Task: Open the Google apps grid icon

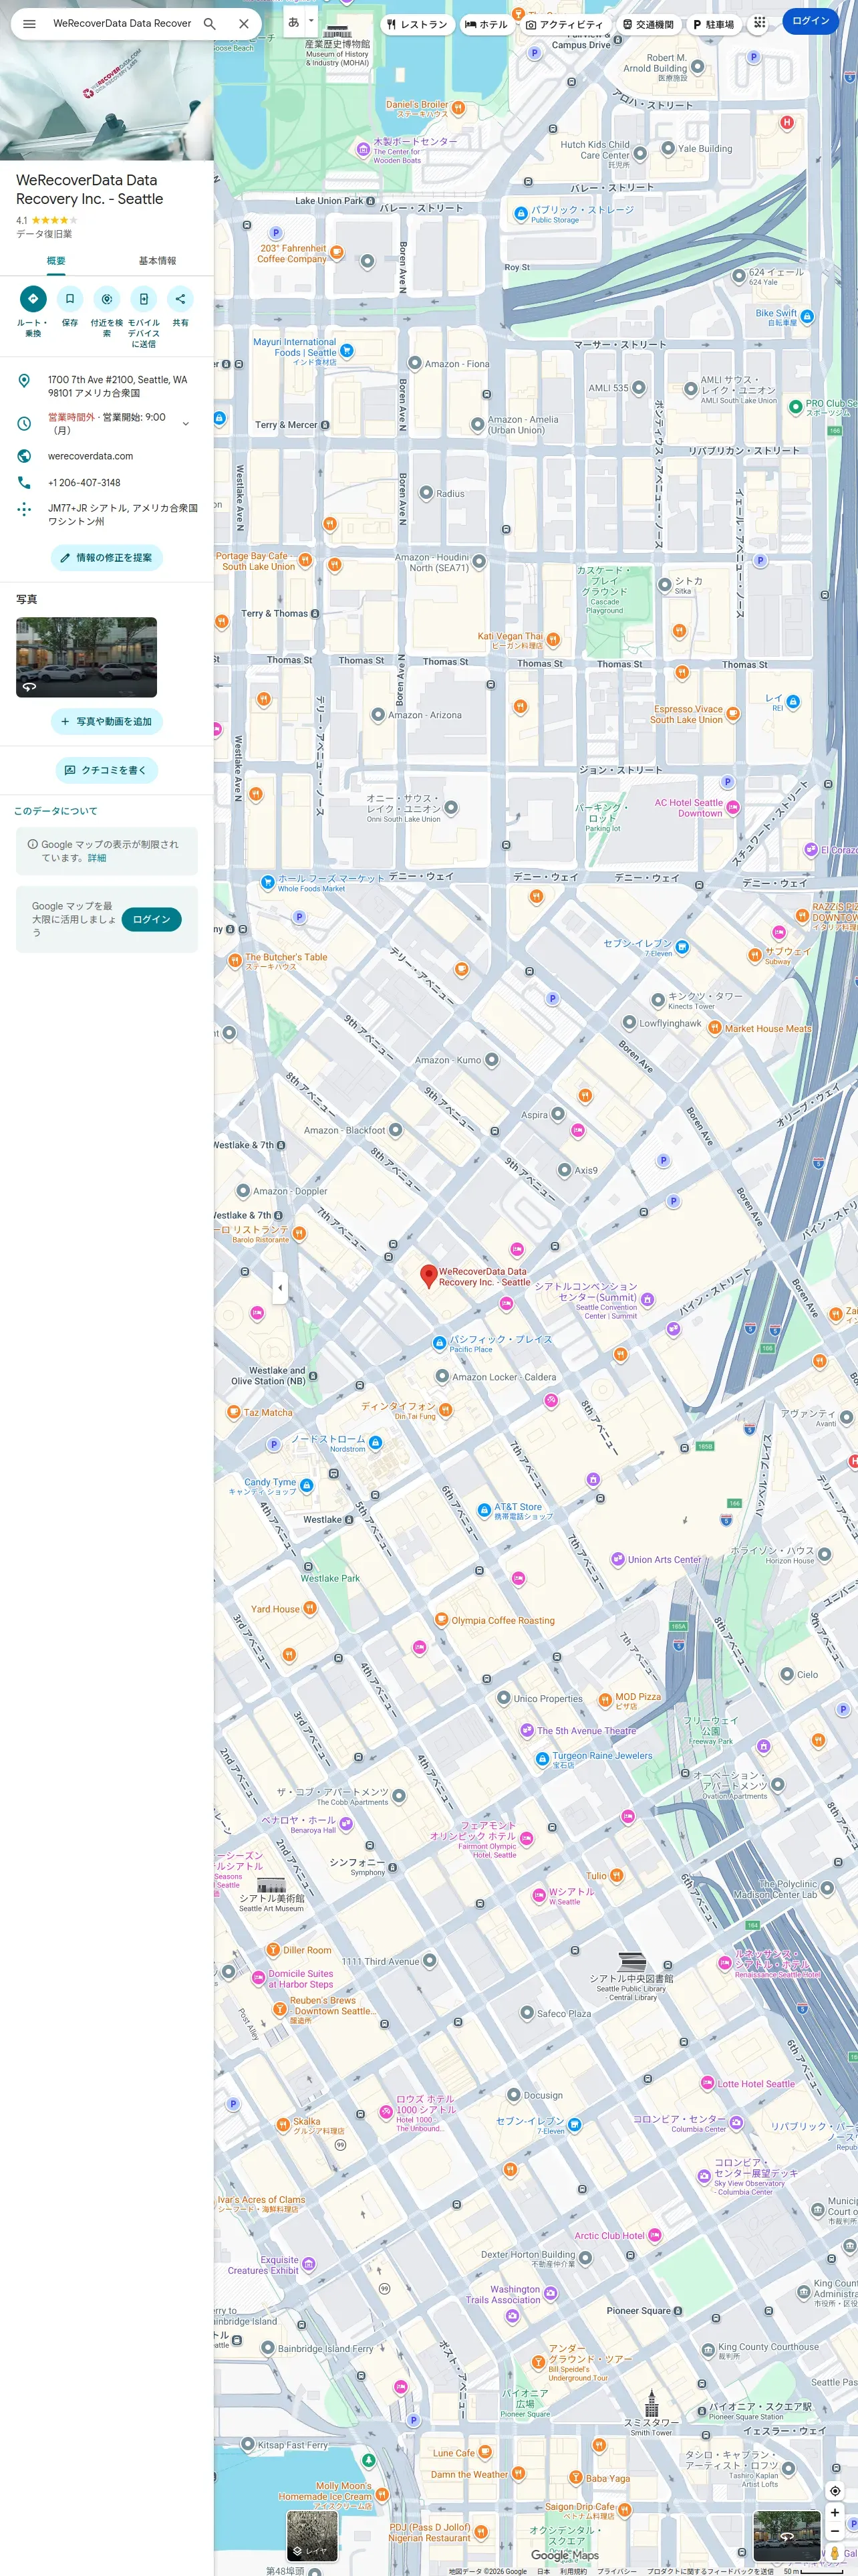Action: click(760, 22)
